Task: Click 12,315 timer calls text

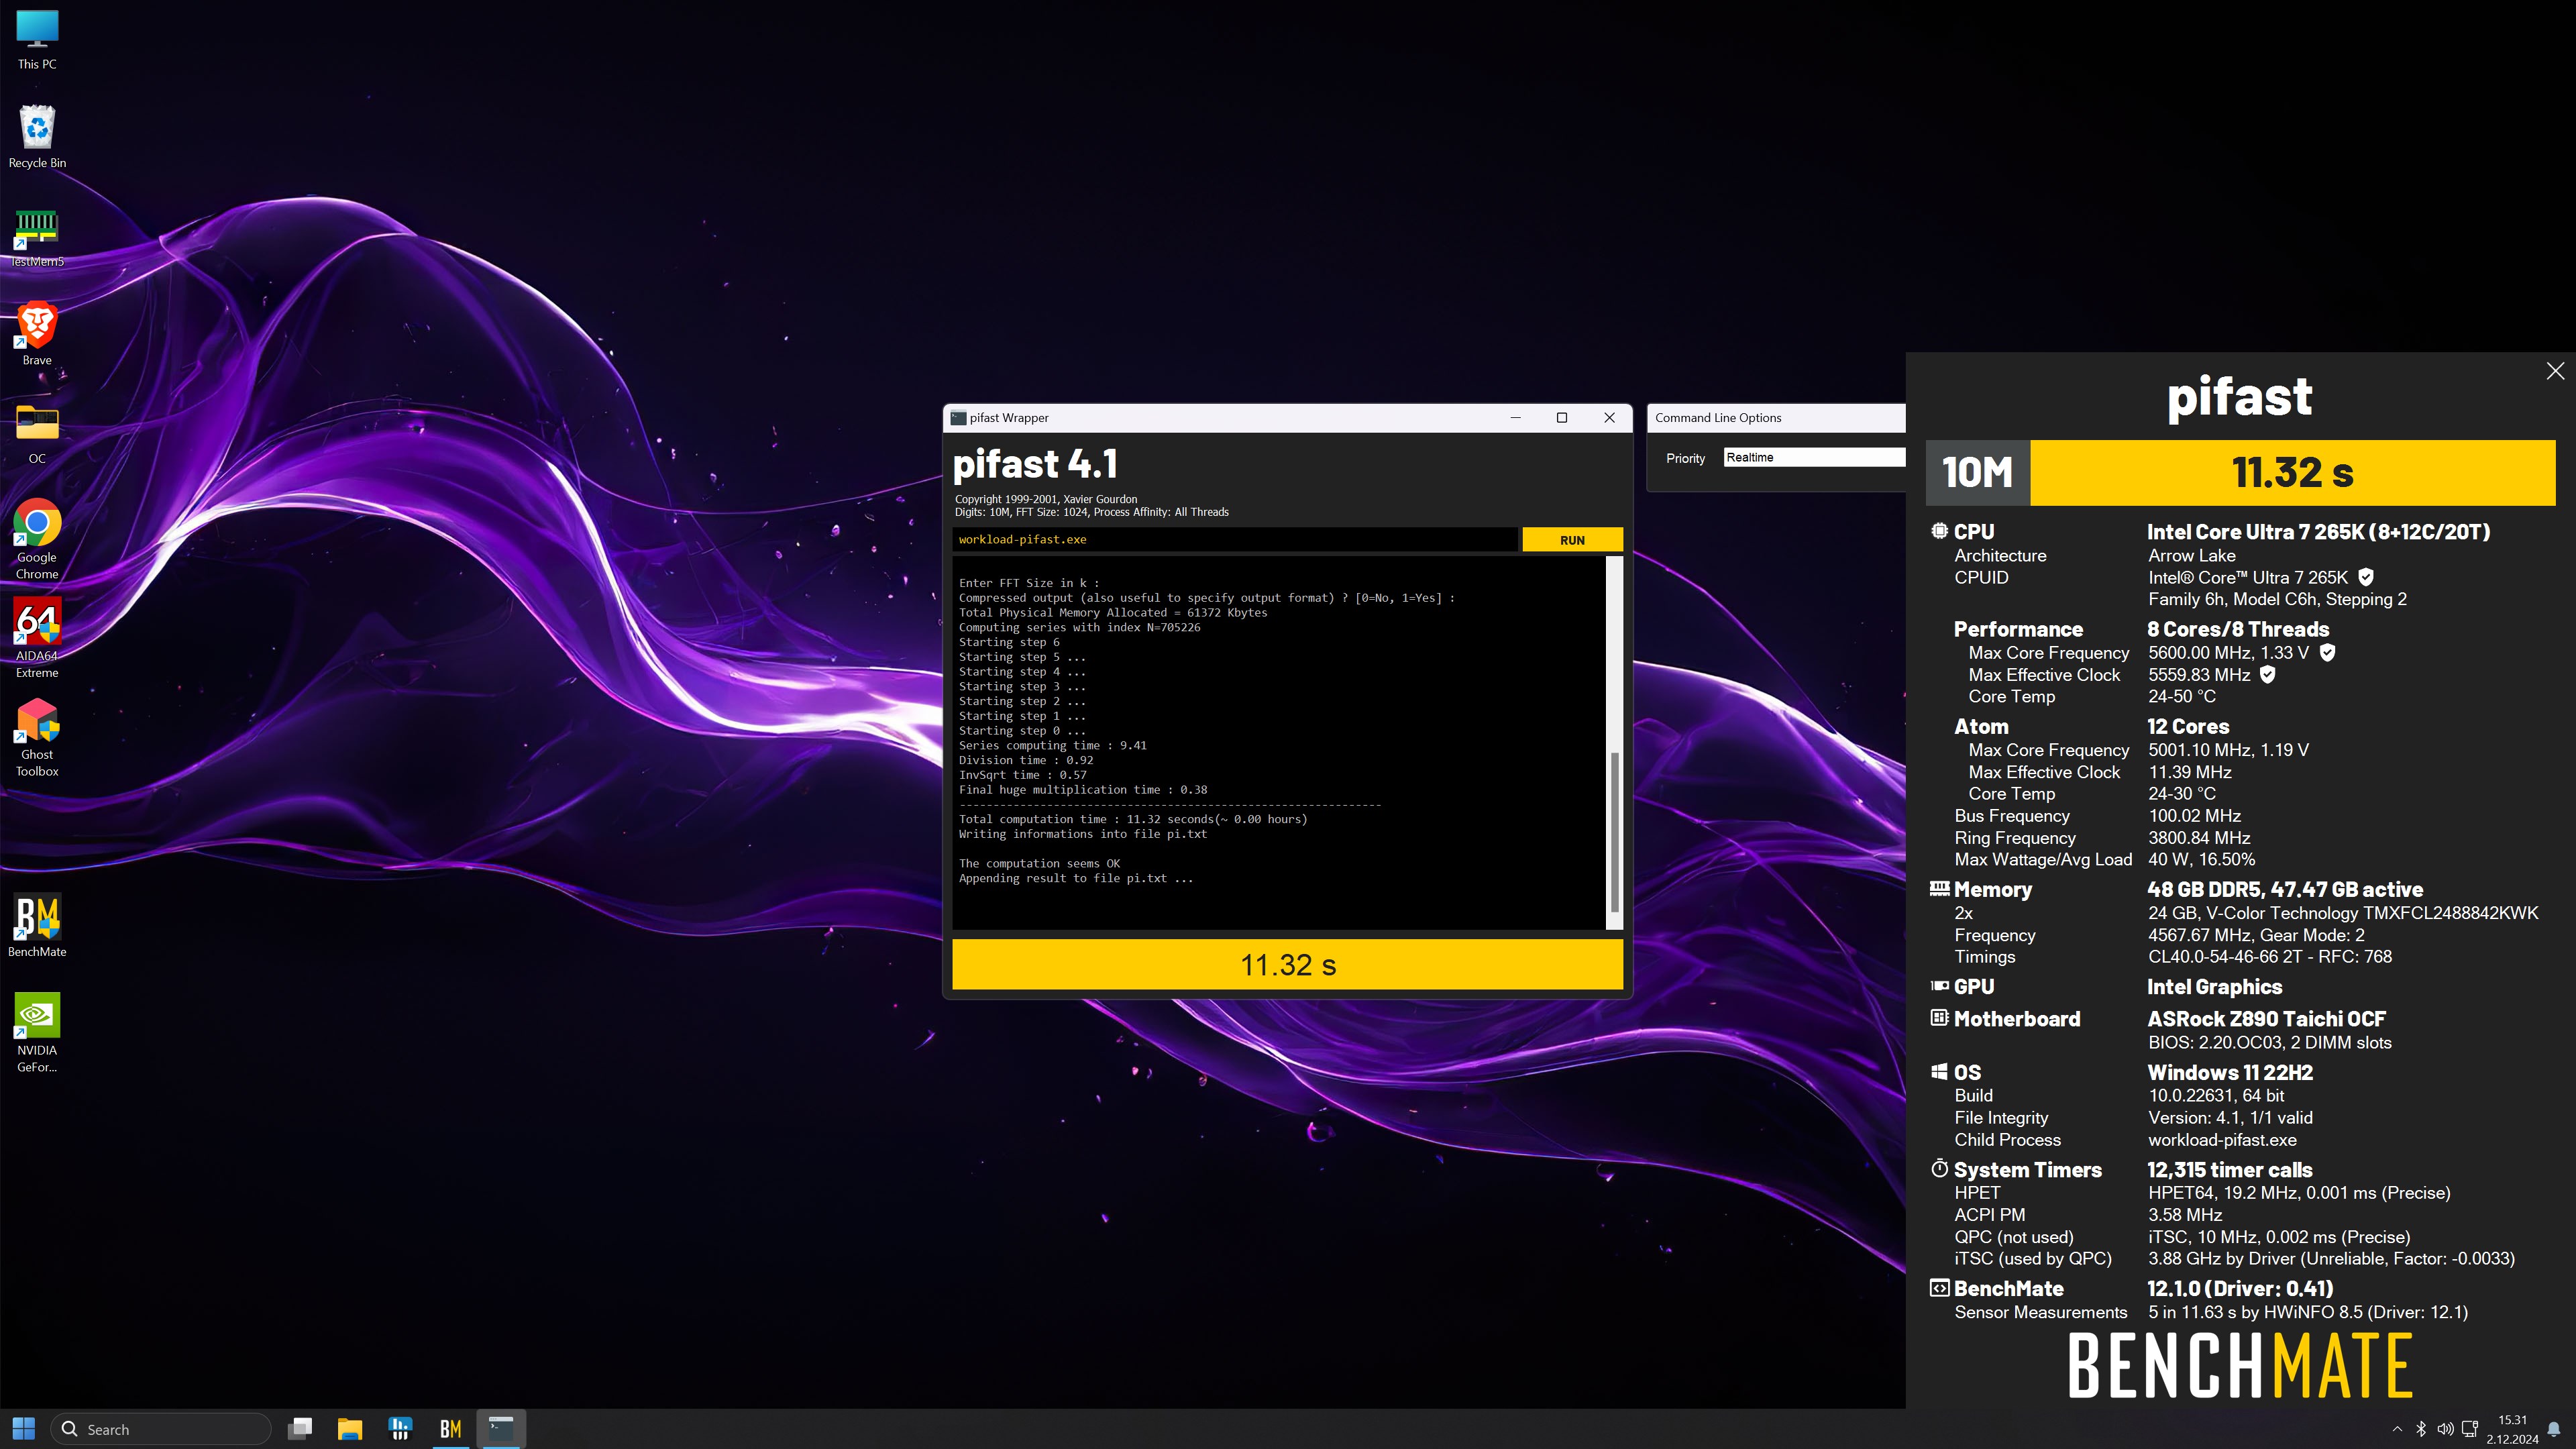Action: click(2229, 1170)
